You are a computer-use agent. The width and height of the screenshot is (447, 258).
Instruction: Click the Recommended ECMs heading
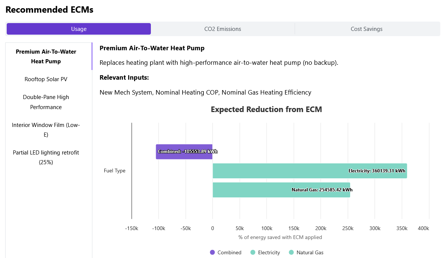(50, 10)
